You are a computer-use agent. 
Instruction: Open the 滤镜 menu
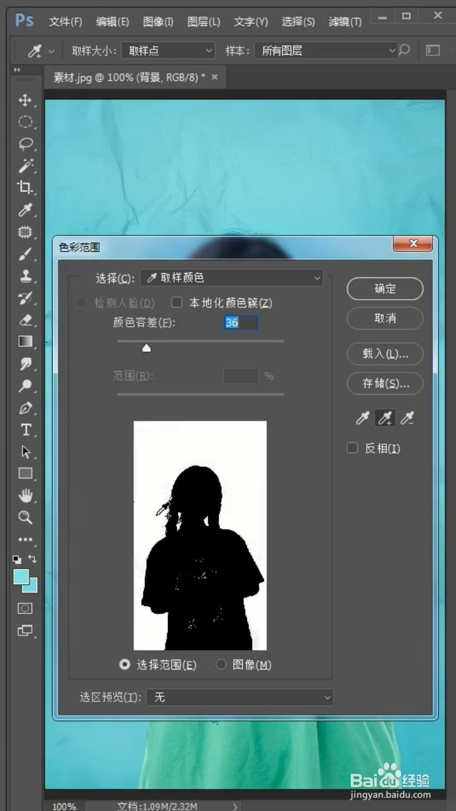point(345,22)
